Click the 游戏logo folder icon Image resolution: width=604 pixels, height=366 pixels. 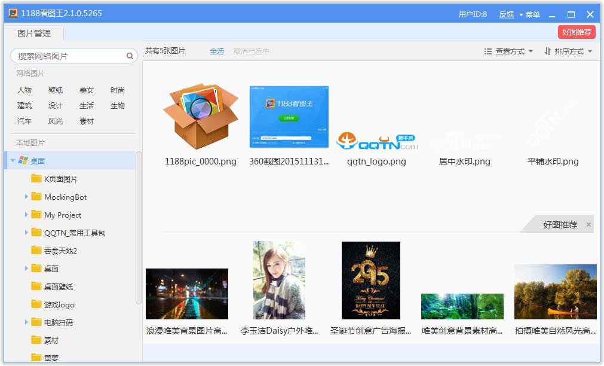(36, 304)
